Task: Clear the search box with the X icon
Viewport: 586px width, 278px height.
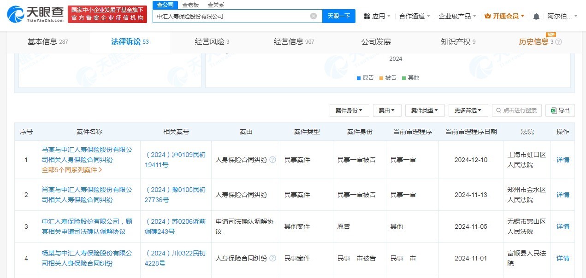Action: pos(314,16)
